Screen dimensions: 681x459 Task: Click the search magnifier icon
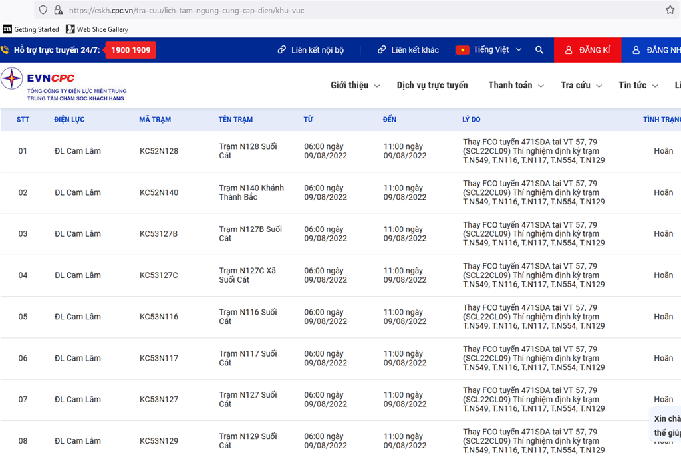coord(539,50)
